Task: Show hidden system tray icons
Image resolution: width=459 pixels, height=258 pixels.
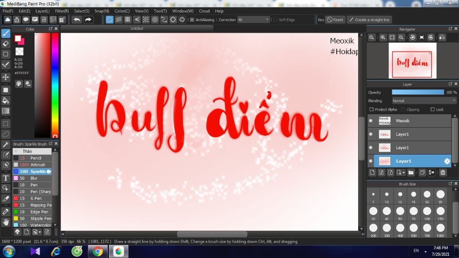Action: click(425, 252)
